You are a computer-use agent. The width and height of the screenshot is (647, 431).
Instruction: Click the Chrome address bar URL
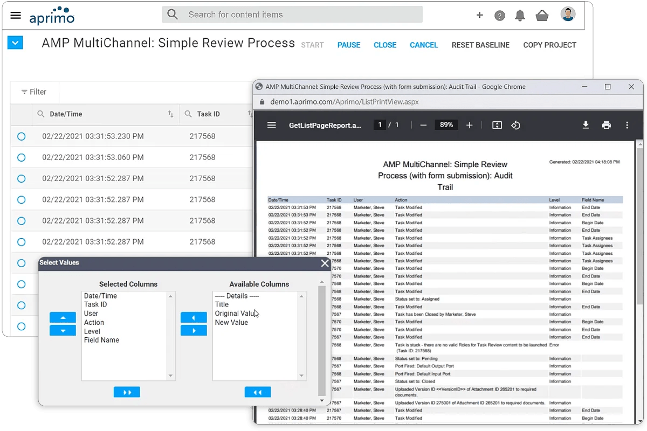click(x=345, y=101)
